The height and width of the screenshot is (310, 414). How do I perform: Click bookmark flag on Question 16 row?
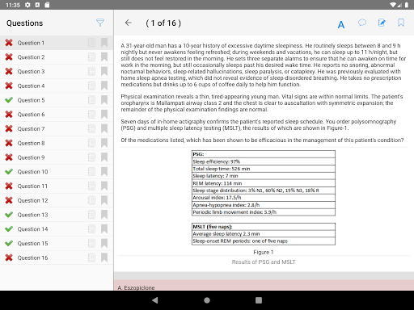tap(104, 258)
